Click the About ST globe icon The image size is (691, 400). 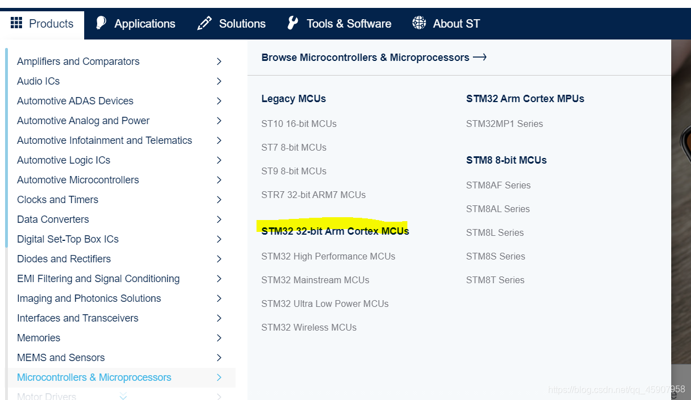click(x=419, y=23)
